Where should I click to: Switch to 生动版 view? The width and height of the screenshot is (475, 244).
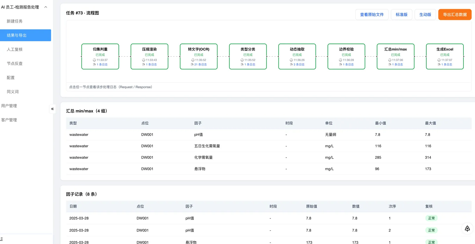click(x=425, y=15)
